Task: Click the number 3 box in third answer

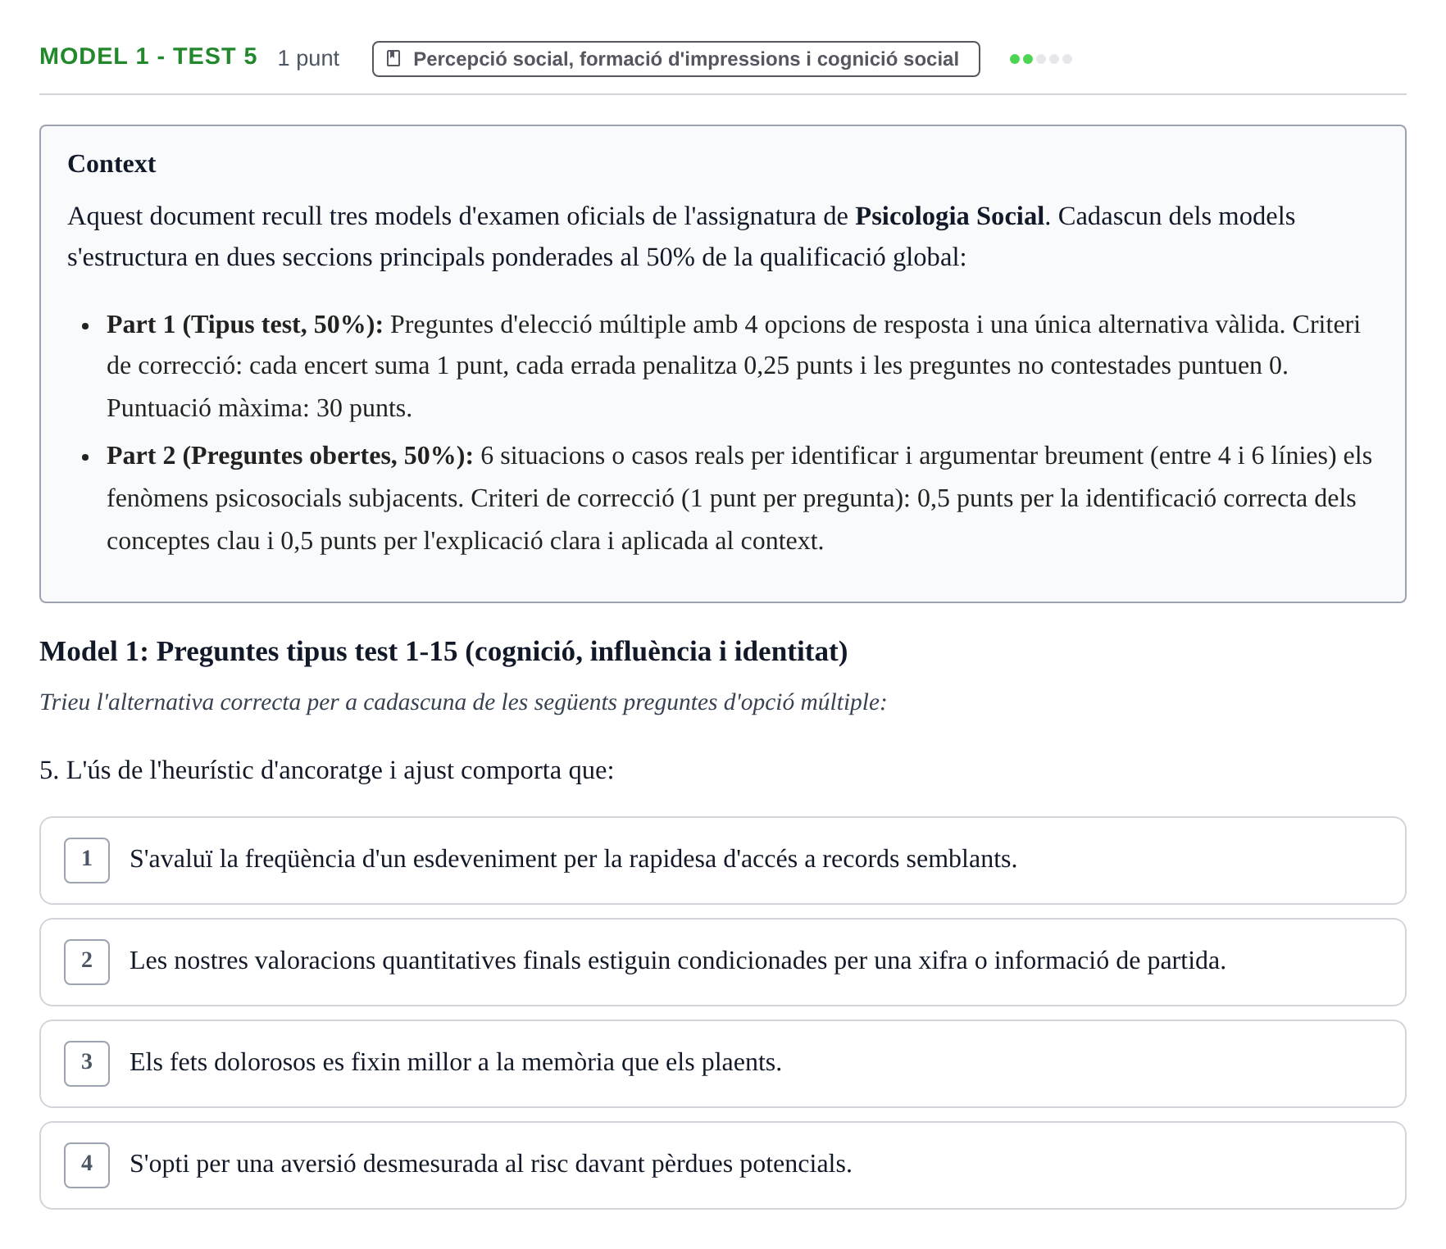Action: pyautogui.click(x=87, y=1064)
